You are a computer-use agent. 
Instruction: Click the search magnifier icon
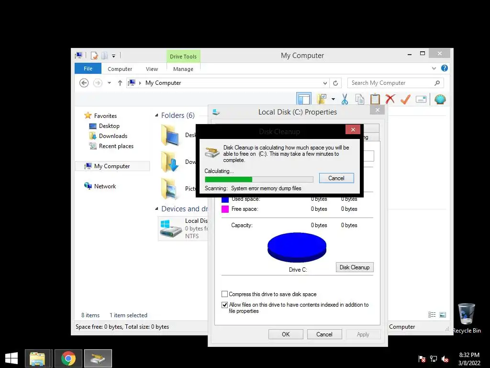pyautogui.click(x=437, y=83)
